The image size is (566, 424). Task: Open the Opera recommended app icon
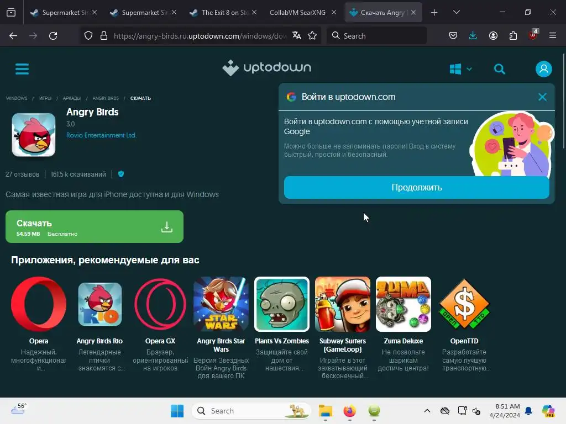[x=39, y=304]
